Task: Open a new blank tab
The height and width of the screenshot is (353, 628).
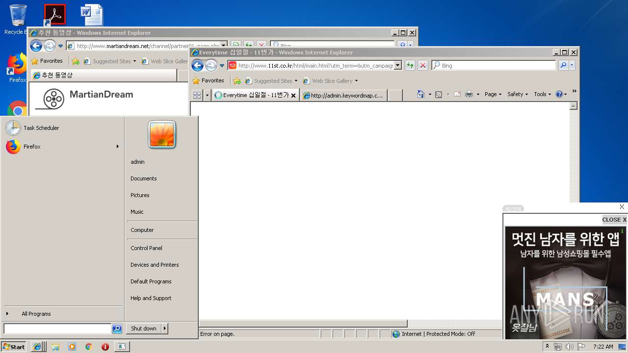Action: pos(395,95)
